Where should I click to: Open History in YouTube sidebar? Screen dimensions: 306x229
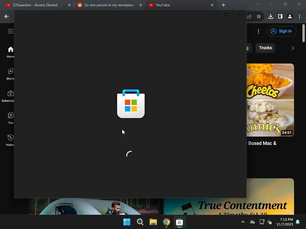pos(10,140)
